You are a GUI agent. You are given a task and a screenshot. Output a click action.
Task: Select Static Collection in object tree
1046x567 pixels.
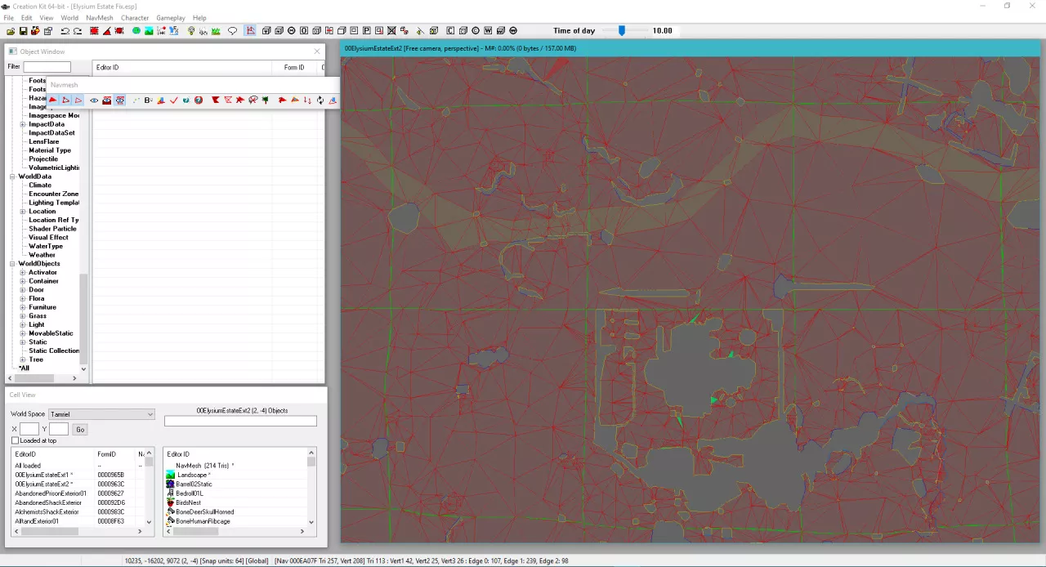[54, 351]
